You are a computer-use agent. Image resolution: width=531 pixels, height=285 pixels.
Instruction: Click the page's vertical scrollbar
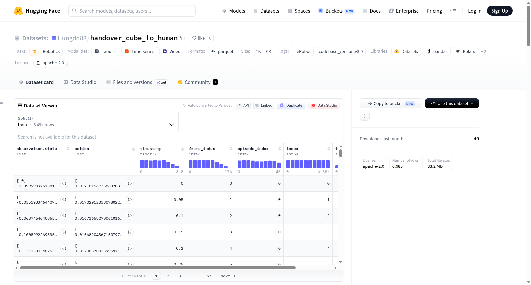(528, 26)
